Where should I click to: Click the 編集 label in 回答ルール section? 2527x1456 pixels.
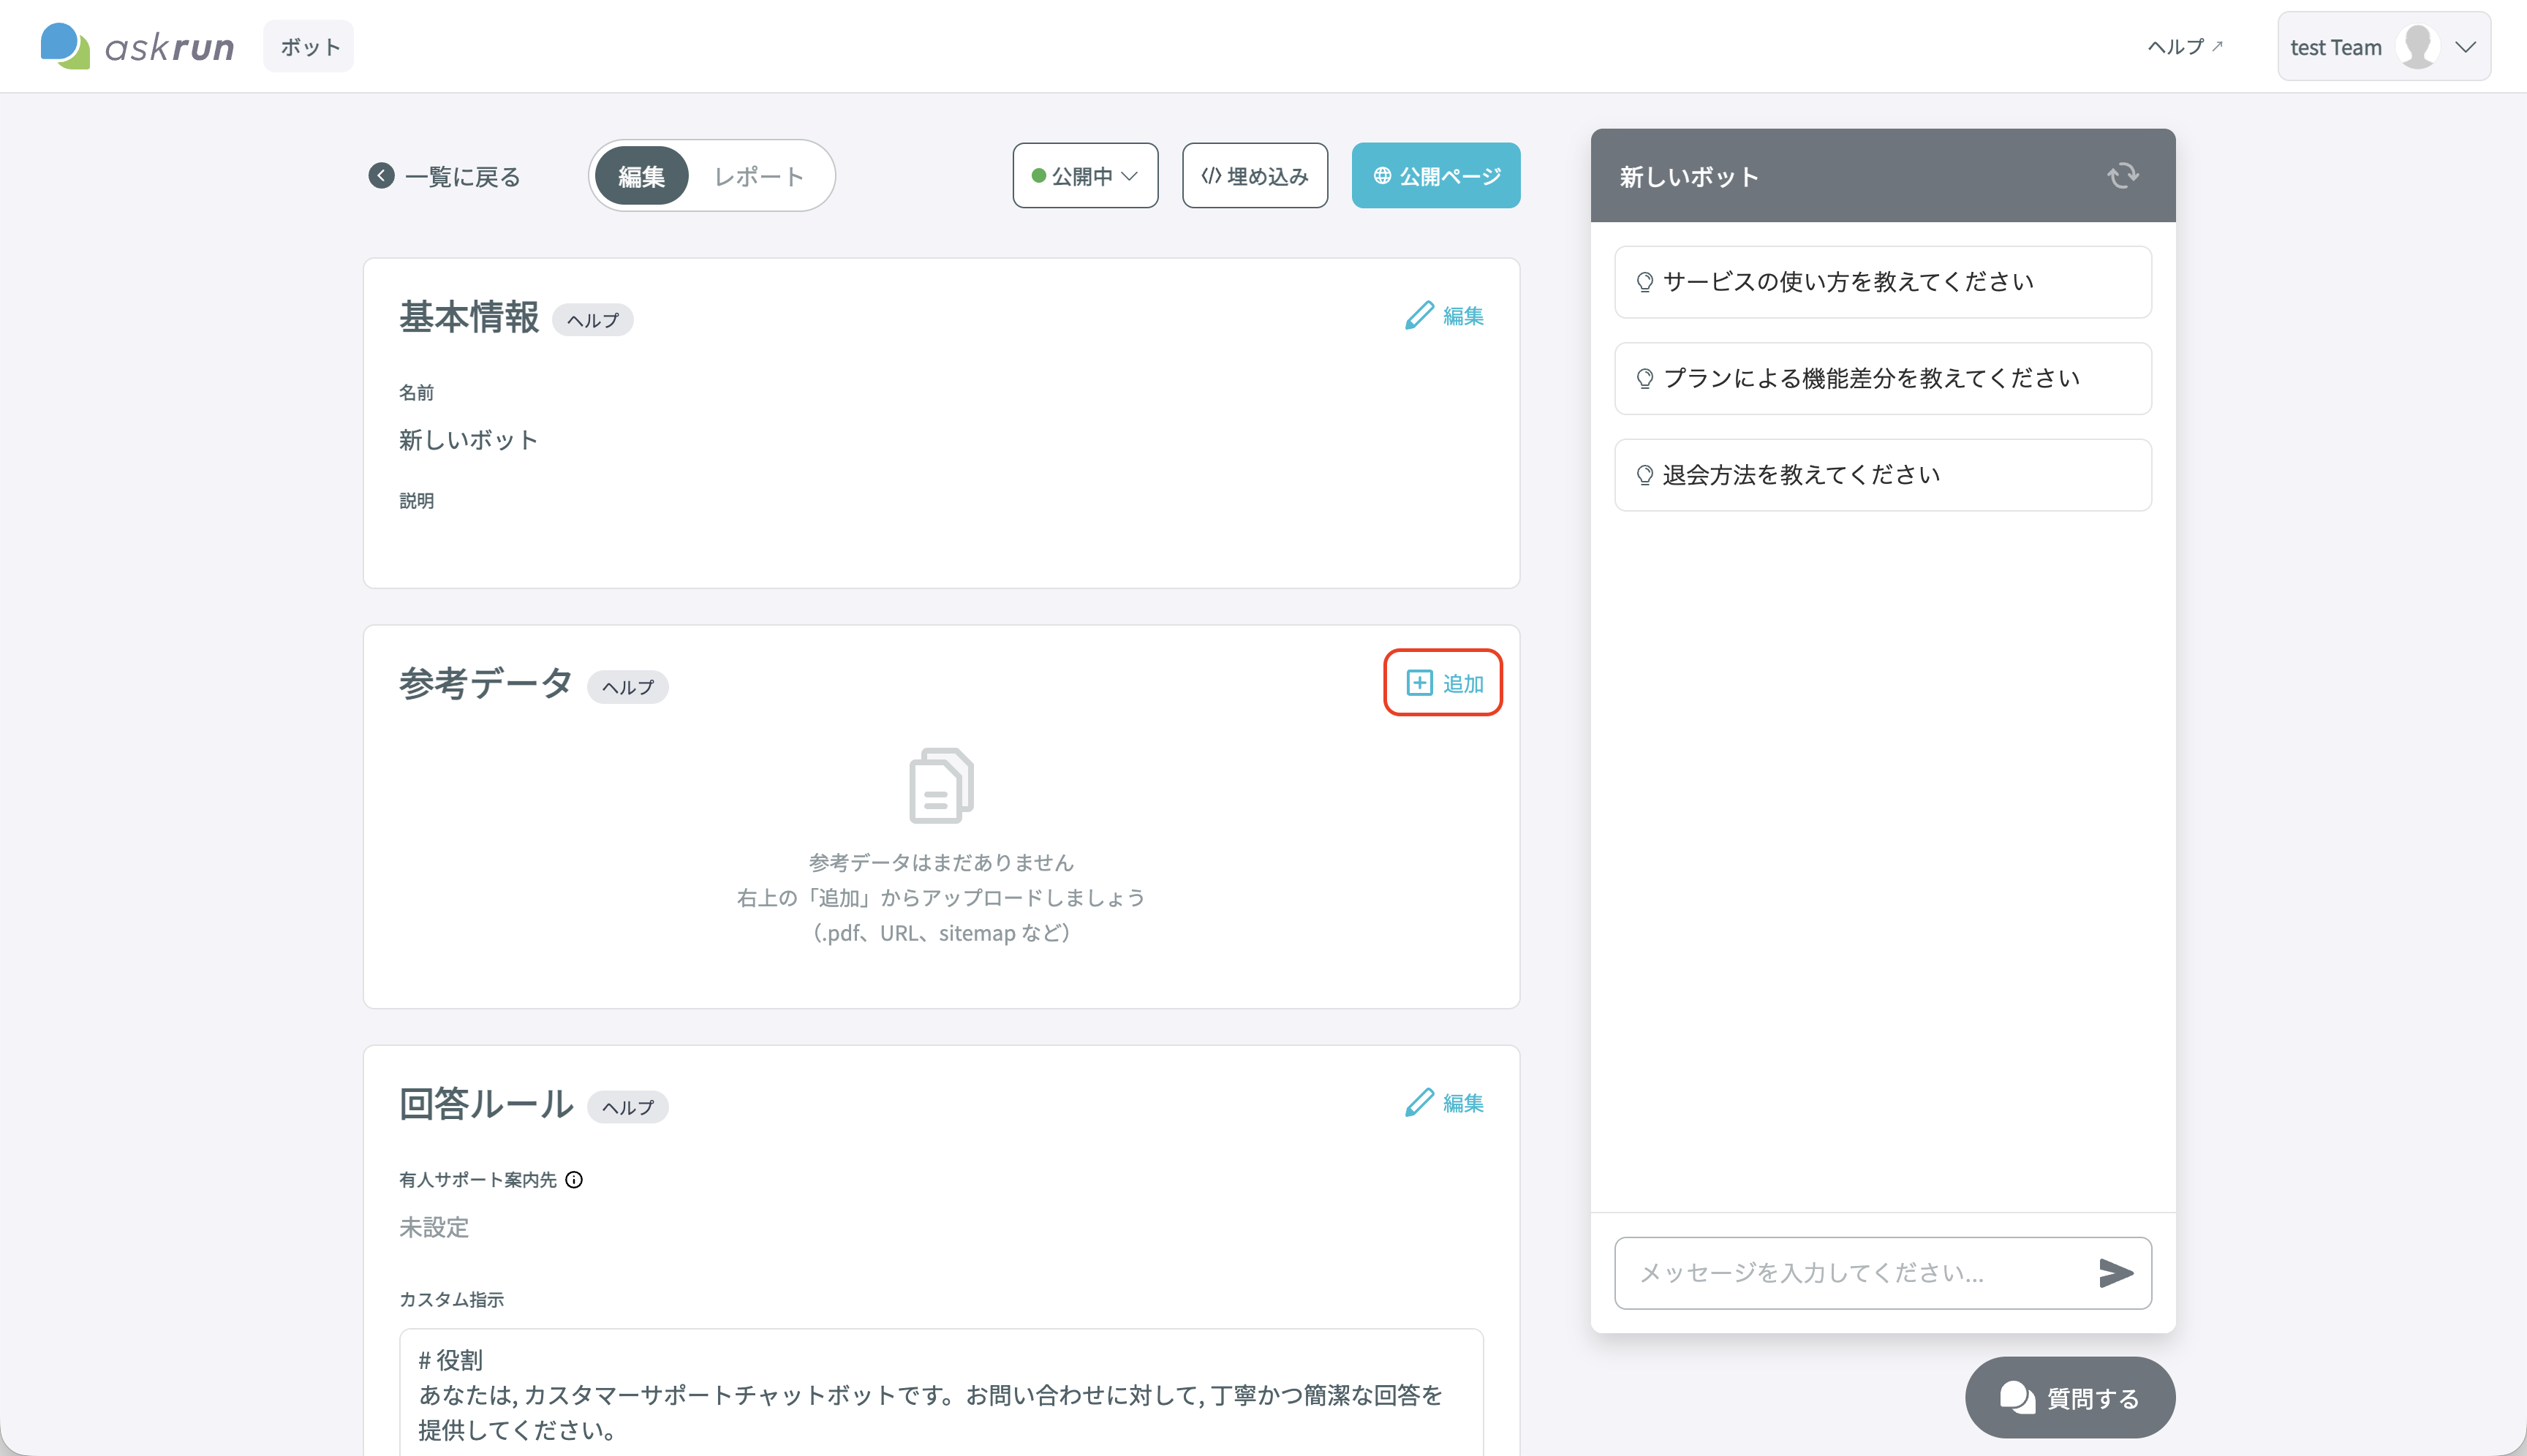tap(1462, 1103)
